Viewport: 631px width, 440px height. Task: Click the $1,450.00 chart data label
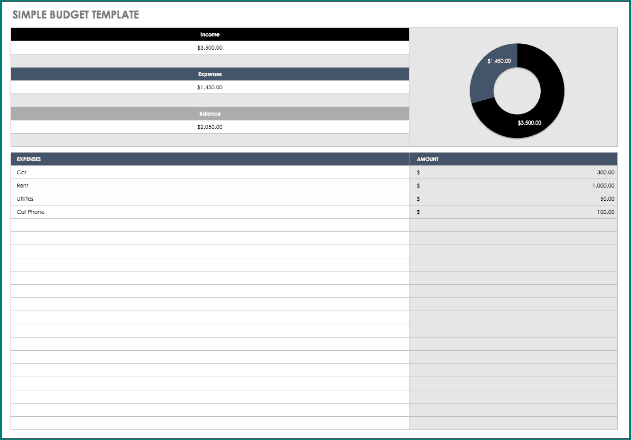[499, 61]
